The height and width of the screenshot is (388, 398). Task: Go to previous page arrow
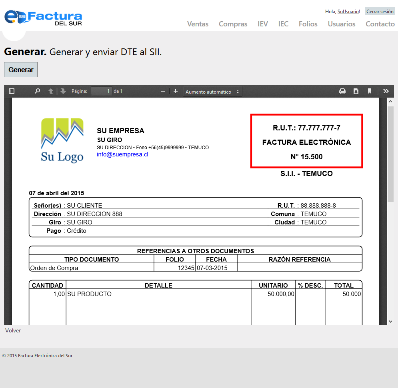coord(51,91)
